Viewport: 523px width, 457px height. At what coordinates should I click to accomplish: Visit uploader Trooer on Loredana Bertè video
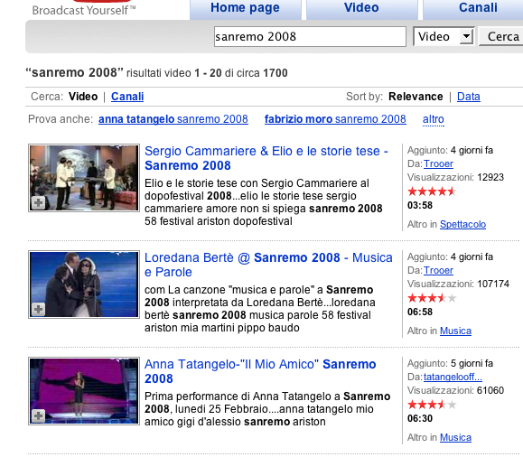[x=438, y=270]
